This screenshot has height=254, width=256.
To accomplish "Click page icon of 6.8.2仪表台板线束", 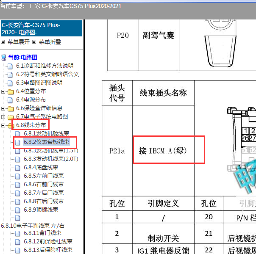I will (x=18, y=143).
